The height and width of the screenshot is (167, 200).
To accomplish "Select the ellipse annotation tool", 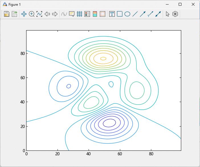I will pyautogui.click(x=127, y=14).
